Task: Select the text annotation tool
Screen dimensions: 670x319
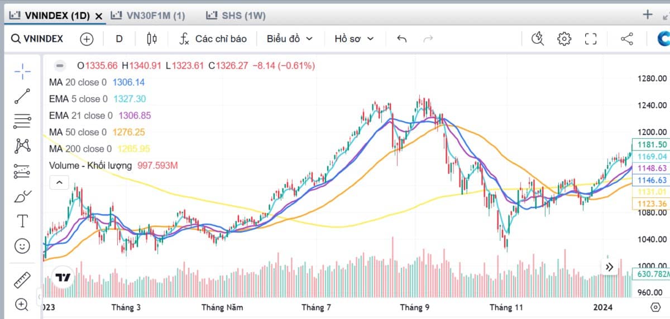Action: (22, 221)
